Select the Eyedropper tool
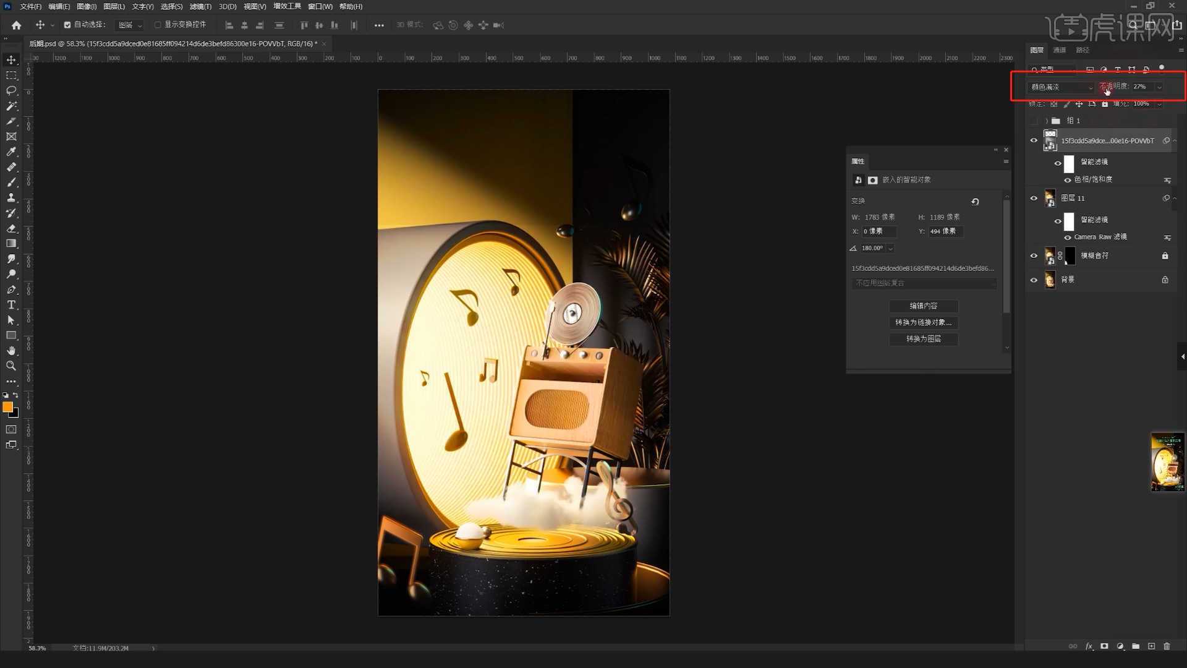This screenshot has width=1187, height=668. [11, 152]
